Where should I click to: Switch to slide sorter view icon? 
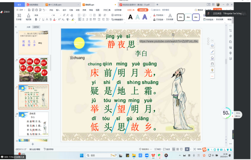coord(177,149)
